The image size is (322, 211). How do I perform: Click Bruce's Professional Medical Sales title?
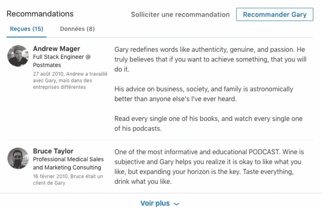click(67, 163)
